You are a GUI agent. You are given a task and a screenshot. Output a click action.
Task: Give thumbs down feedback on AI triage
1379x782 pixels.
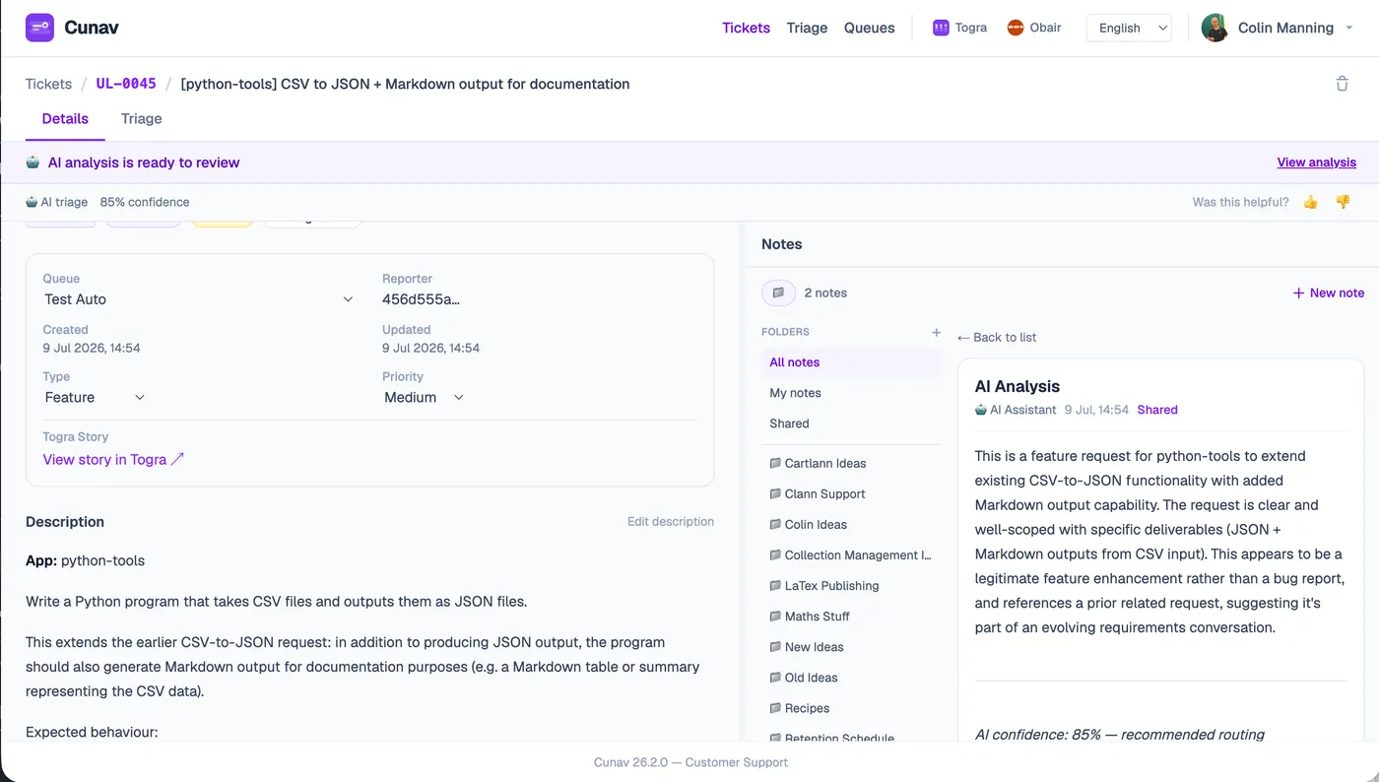[x=1343, y=202]
